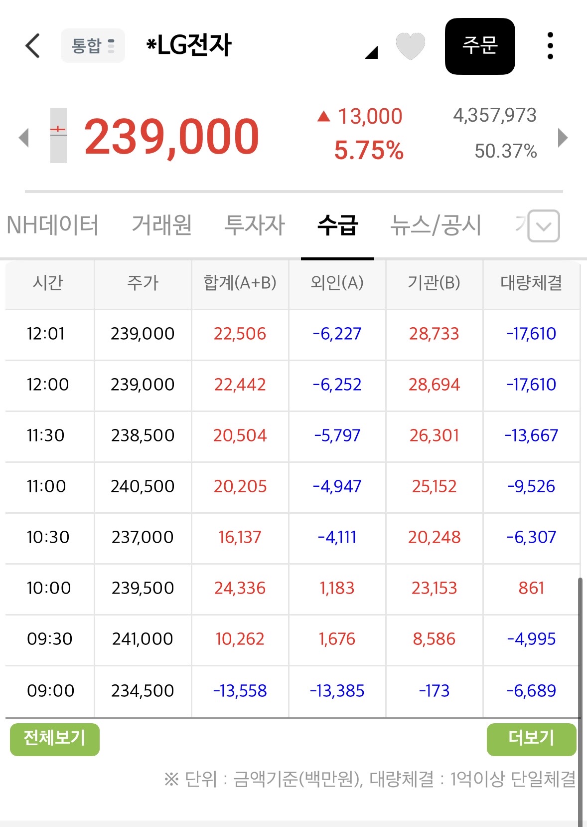Tap the black 주문 order button
Screen dimensions: 587x827
[480, 46]
